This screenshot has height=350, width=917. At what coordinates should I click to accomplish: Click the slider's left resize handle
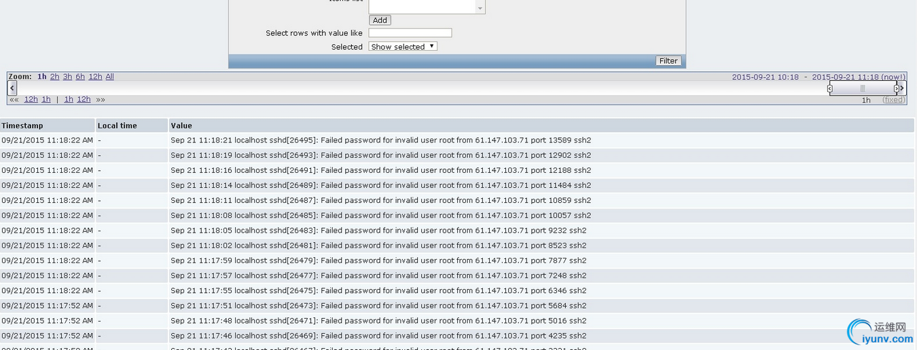pos(830,88)
